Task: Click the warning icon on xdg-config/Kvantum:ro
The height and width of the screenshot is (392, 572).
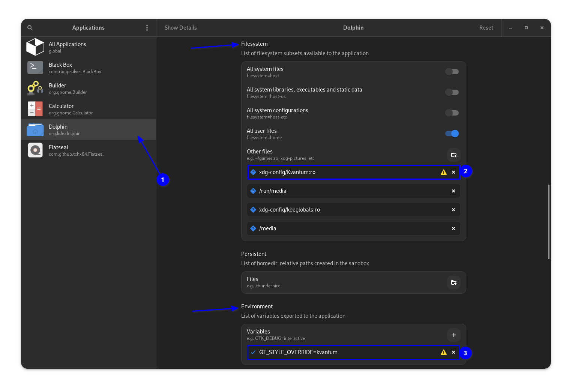Action: (x=443, y=172)
